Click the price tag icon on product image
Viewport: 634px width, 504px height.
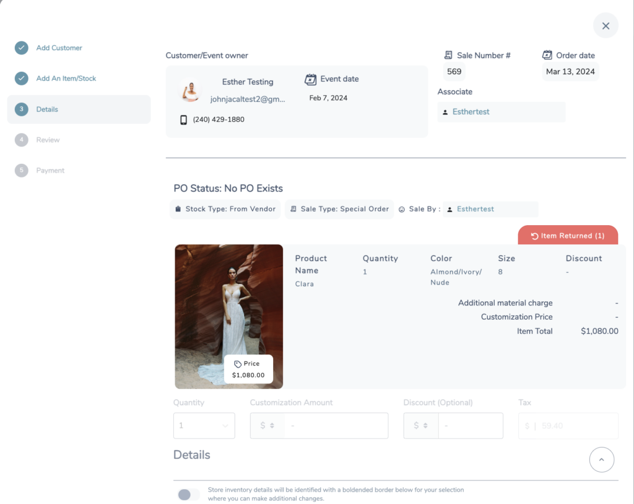pos(238,364)
